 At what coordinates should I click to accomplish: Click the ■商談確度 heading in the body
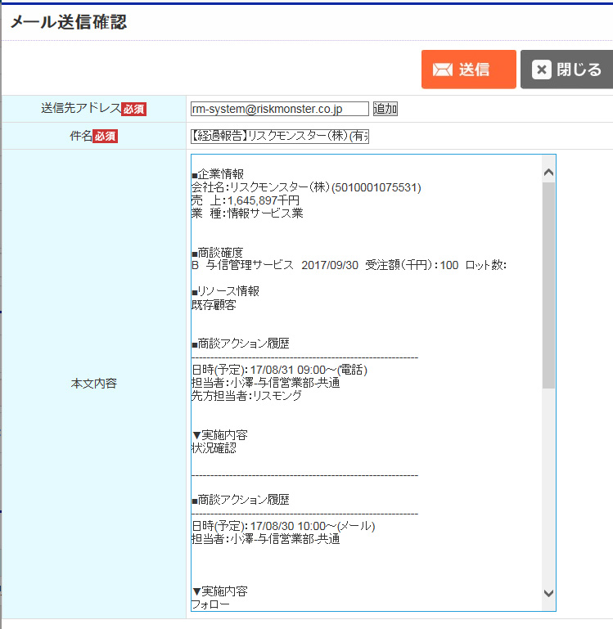(x=217, y=252)
